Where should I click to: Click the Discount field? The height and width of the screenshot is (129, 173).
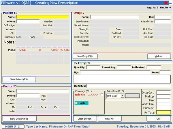tap(163, 108)
